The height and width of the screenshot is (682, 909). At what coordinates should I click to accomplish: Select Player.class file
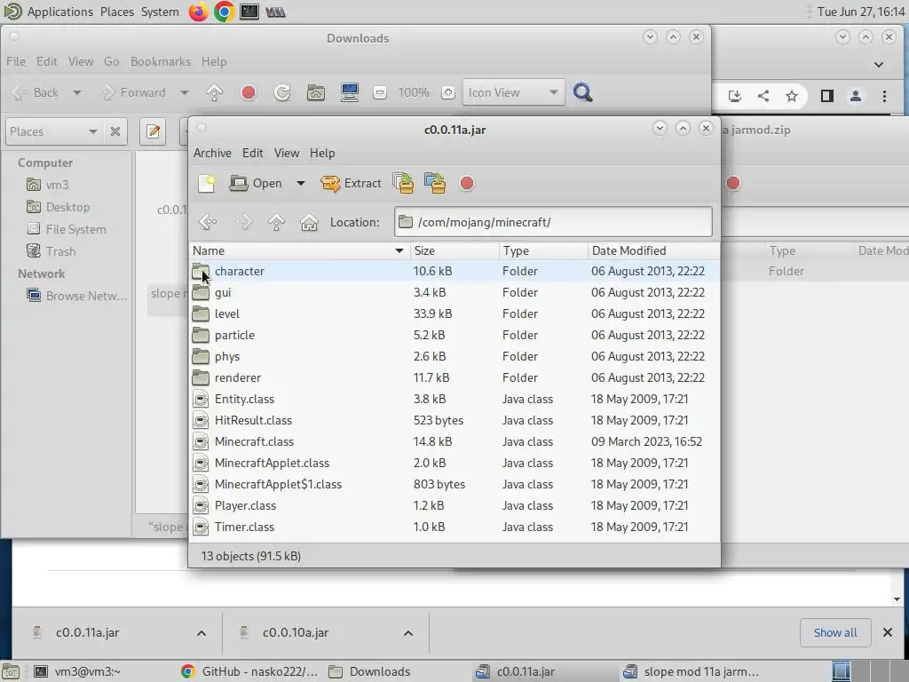(x=454, y=505)
